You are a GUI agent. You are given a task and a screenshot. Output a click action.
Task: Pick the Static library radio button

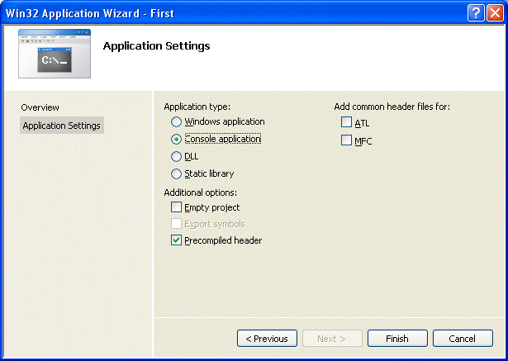(176, 173)
